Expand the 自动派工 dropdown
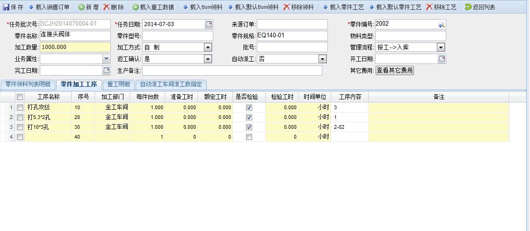The width and height of the screenshot is (530, 231). (322, 59)
